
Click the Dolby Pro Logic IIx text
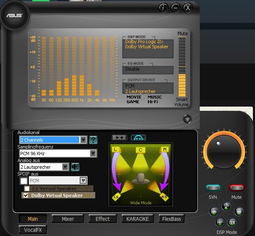point(144,41)
